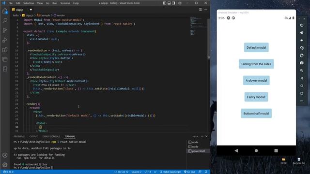
Task: Click Ln 30, Col 12 status entry
Action: click(x=122, y=172)
